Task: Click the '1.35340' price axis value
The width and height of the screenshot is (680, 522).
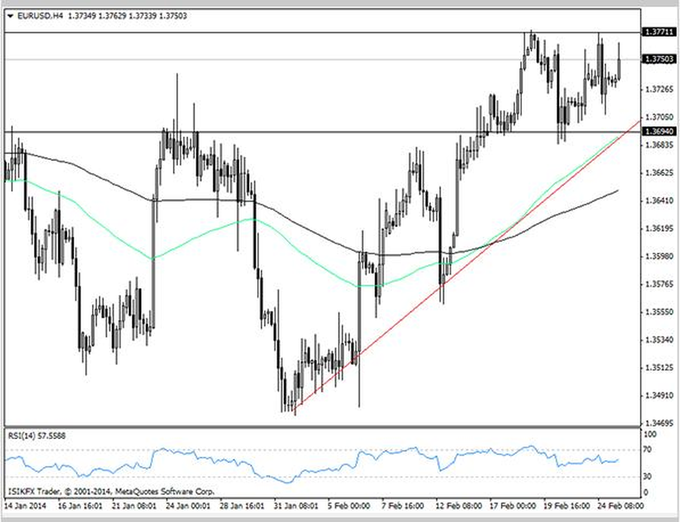Action: [x=660, y=339]
